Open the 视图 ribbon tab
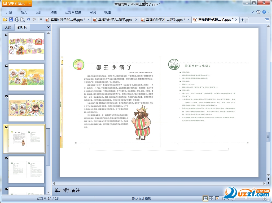Viewport: 272px width, 203px height. 108,12
